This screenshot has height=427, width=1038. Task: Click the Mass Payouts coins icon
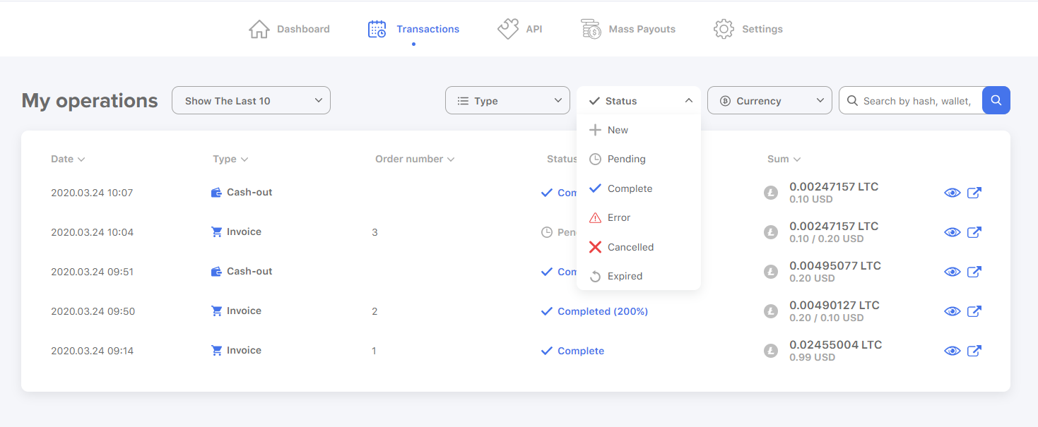click(591, 29)
